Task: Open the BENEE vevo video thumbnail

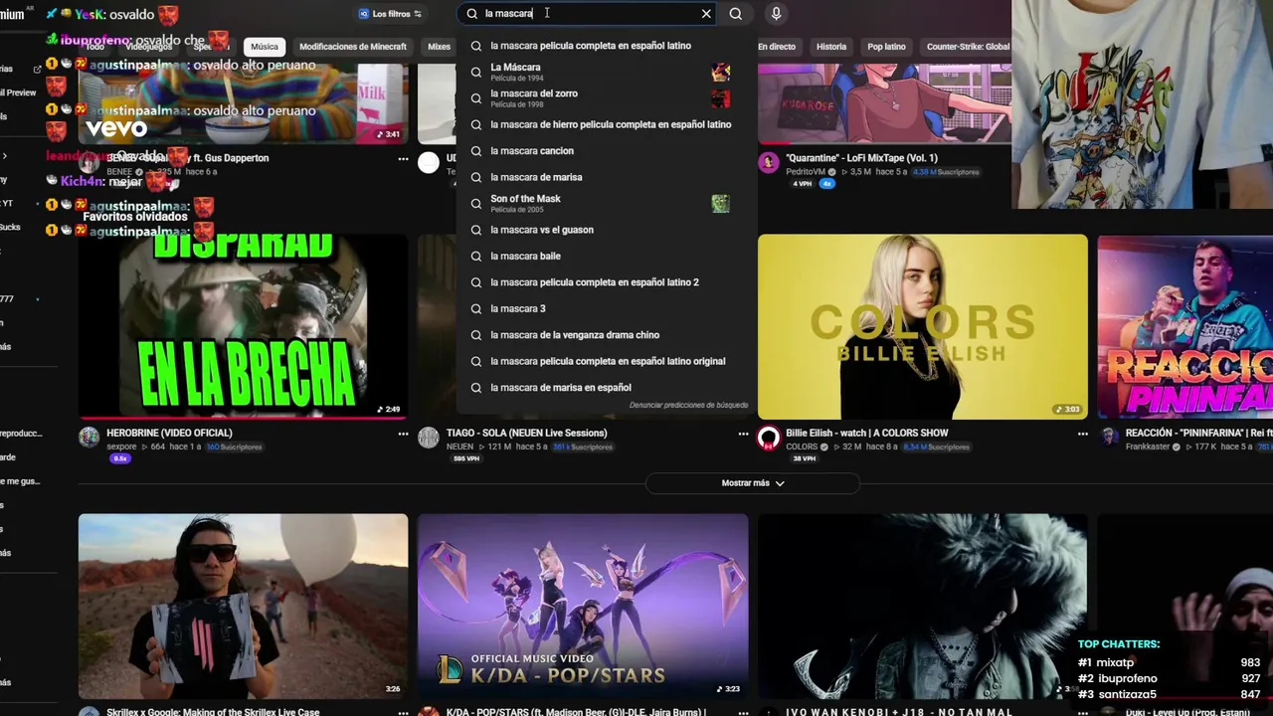Action: (243, 102)
